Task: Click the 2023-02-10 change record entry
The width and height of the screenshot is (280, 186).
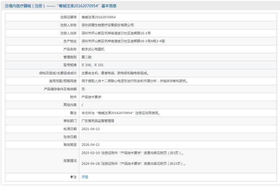Action: point(133,153)
